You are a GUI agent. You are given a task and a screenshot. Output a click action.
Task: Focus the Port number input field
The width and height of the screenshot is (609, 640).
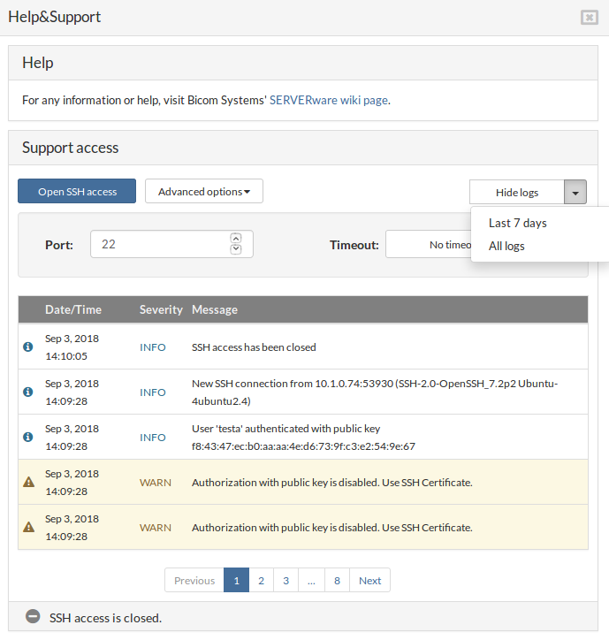pyautogui.click(x=159, y=244)
